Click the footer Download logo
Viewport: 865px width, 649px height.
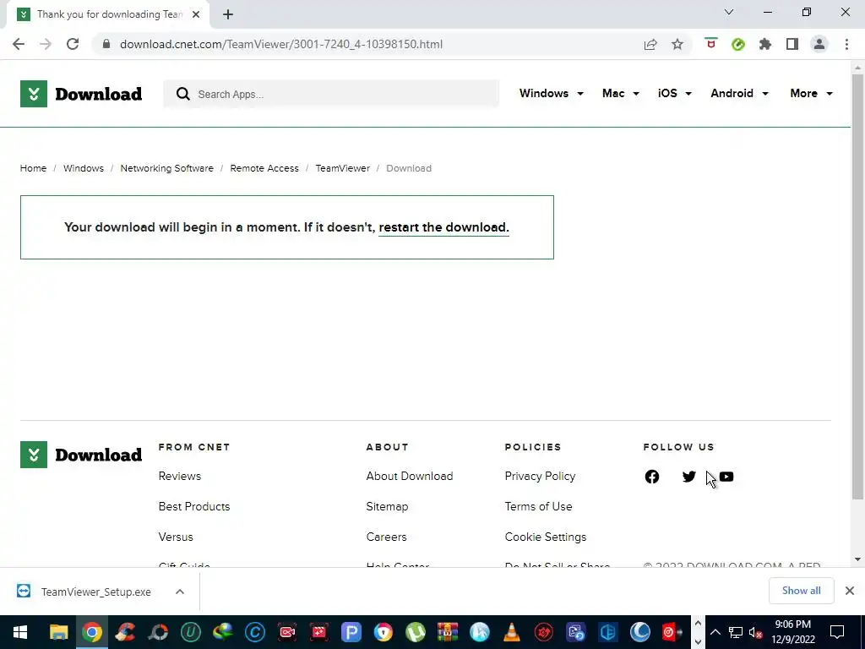[81, 455]
